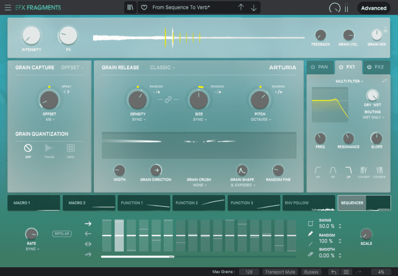Toggle Transport Mute
The image size is (398, 276).
(280, 272)
